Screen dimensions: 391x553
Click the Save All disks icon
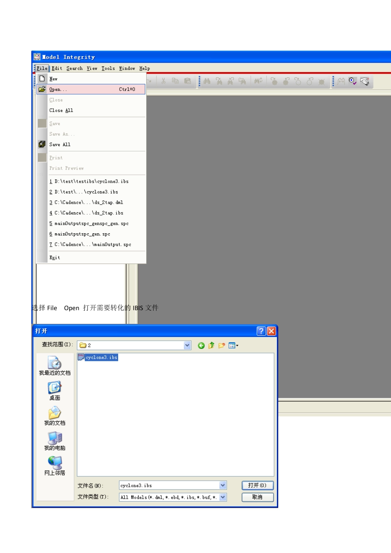click(x=42, y=144)
